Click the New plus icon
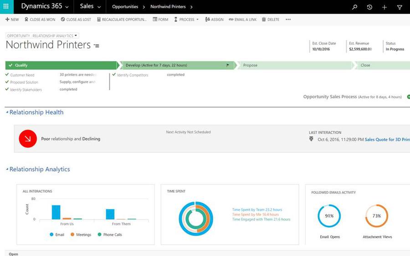410x256 pixels. [7, 19]
